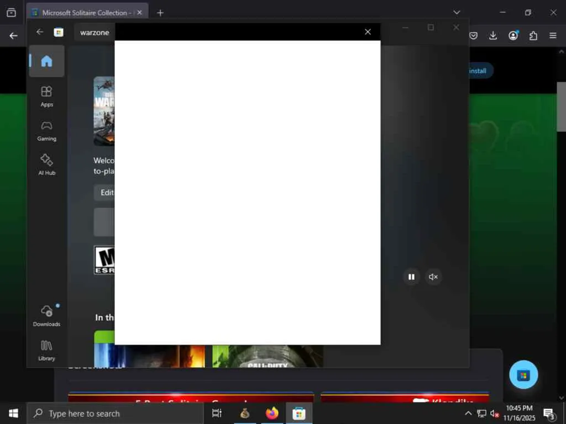Open the Pocket save icon in Firefox
Image resolution: width=566 pixels, height=424 pixels.
474,35
